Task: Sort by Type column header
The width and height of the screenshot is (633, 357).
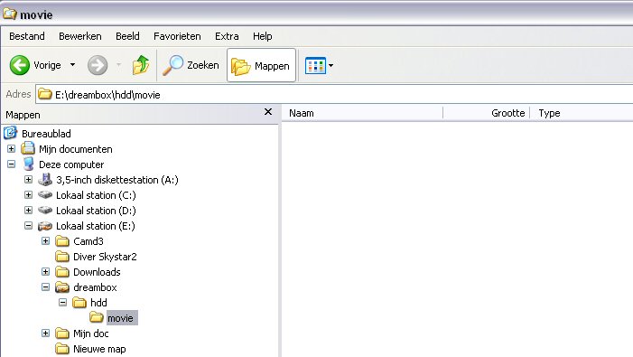Action: (x=582, y=113)
